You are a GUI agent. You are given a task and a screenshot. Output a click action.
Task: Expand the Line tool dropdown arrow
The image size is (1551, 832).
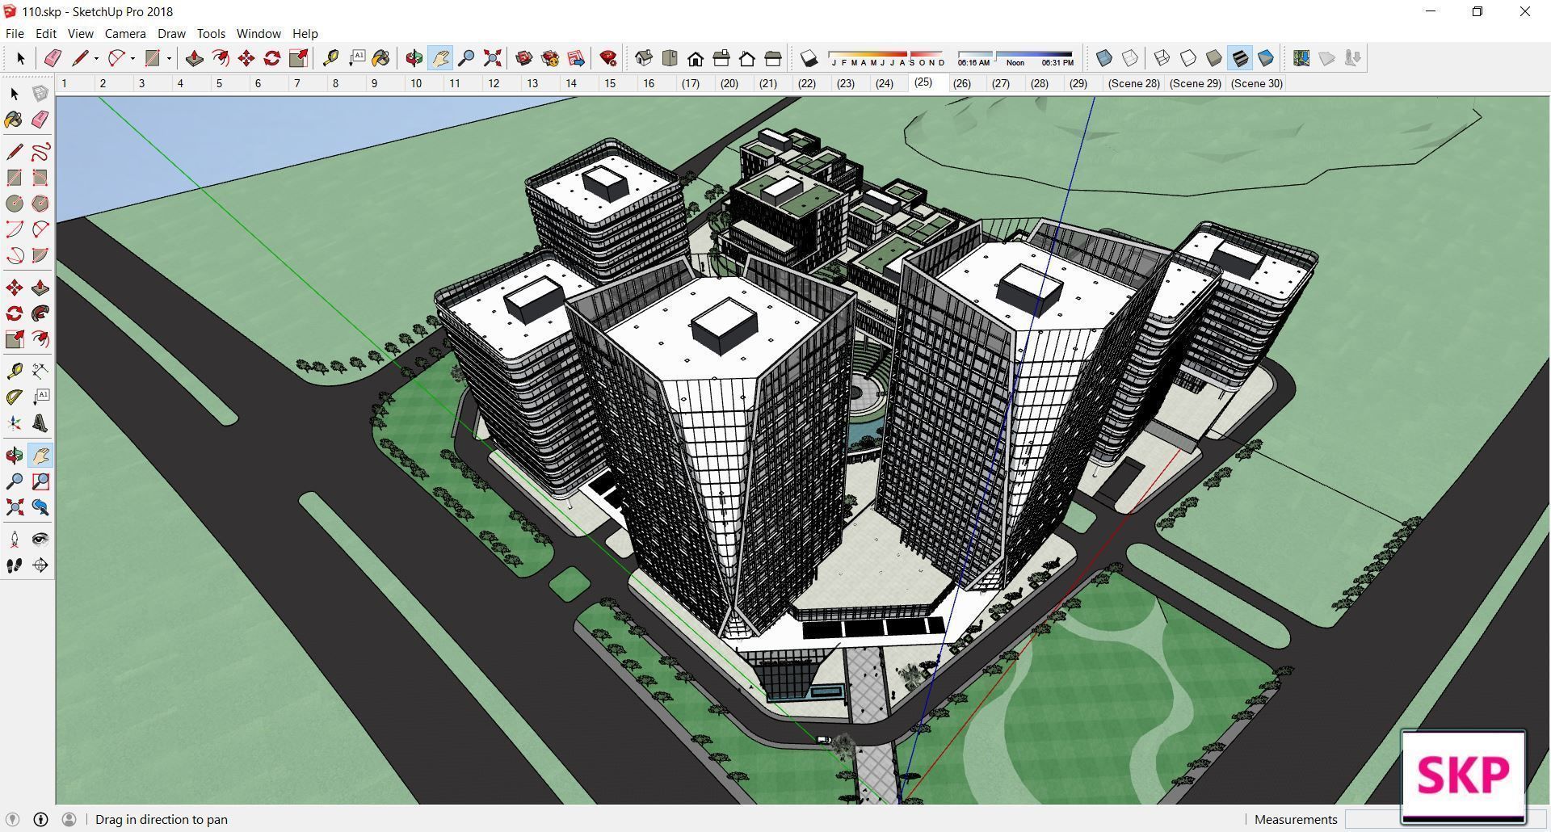[x=96, y=58]
